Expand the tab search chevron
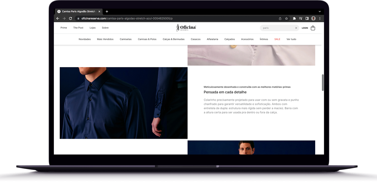 pos(320,12)
